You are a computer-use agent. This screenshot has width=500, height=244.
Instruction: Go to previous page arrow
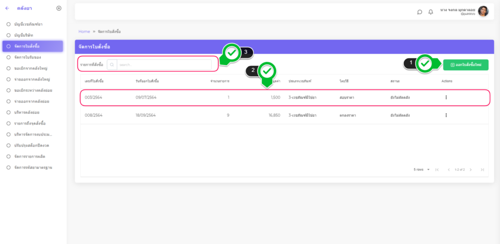coord(449,169)
